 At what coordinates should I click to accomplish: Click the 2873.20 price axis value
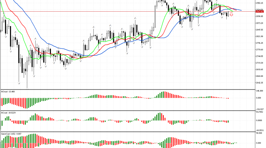coord(260,23)
